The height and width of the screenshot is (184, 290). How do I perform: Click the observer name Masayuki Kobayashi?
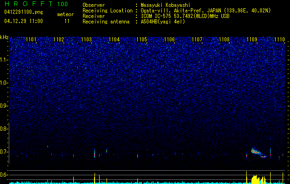click(166, 5)
